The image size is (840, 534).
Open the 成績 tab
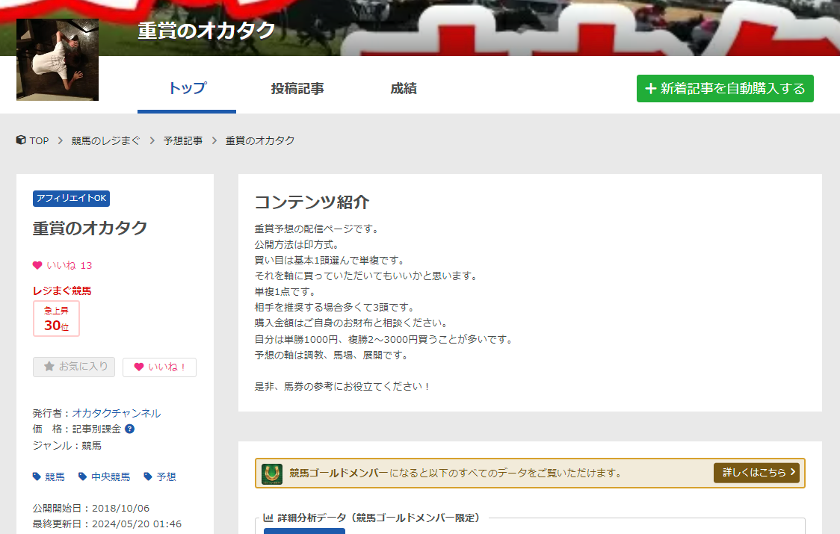point(404,88)
